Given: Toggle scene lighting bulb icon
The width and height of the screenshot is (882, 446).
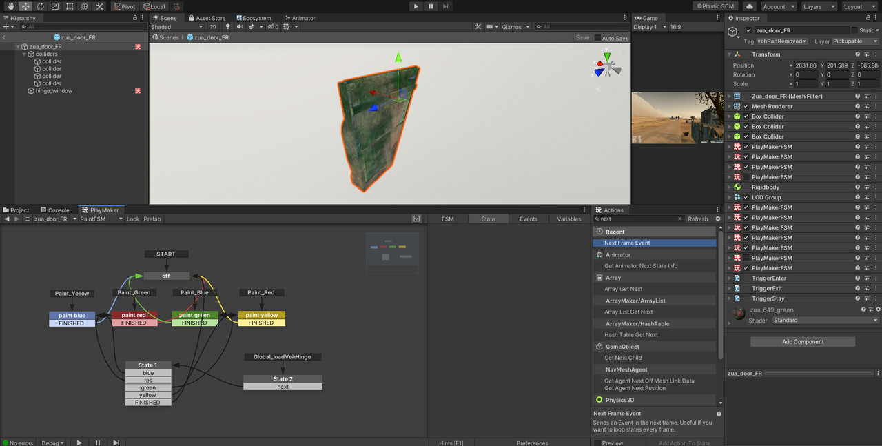Looking at the screenshot, I should [228, 27].
